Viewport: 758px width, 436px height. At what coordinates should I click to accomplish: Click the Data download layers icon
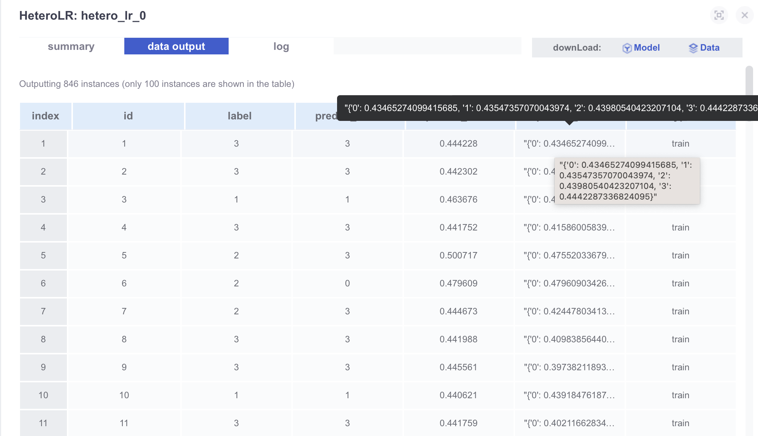[693, 48]
